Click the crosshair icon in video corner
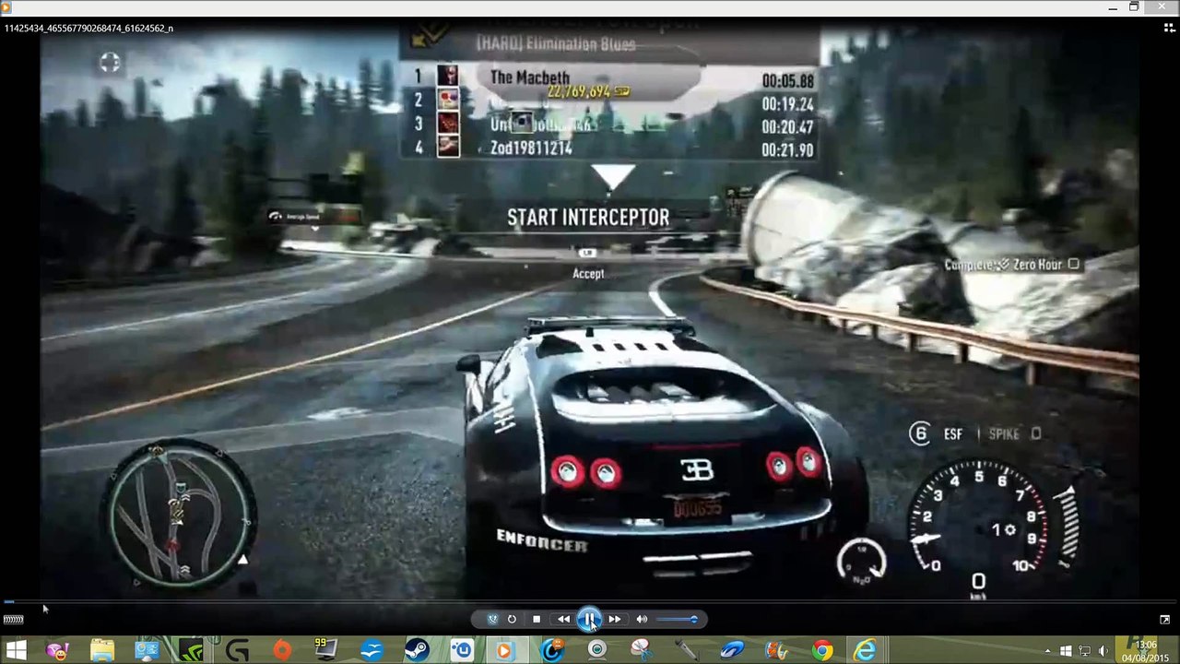 click(x=110, y=63)
